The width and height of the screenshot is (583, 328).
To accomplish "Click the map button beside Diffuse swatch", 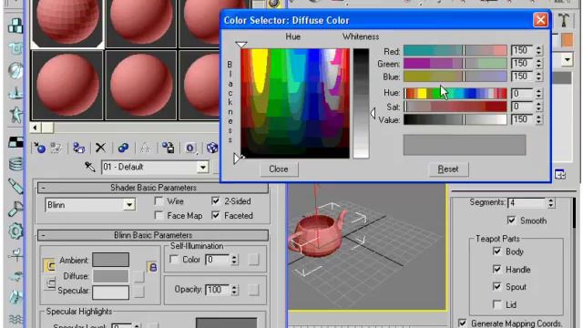I will [138, 276].
